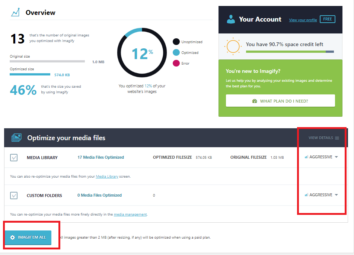
Task: Click the 13 original images number
Action: pyautogui.click(x=17, y=39)
